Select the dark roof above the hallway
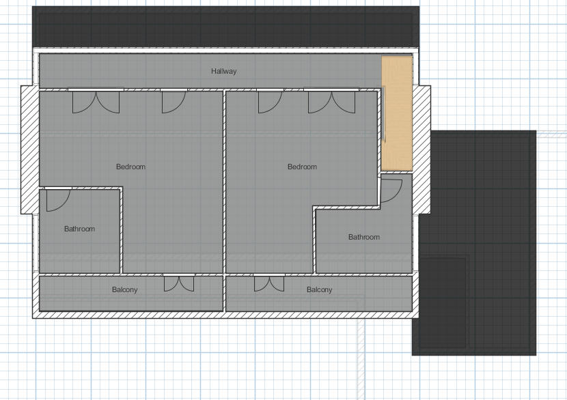The height and width of the screenshot is (400, 567). [x=225, y=27]
